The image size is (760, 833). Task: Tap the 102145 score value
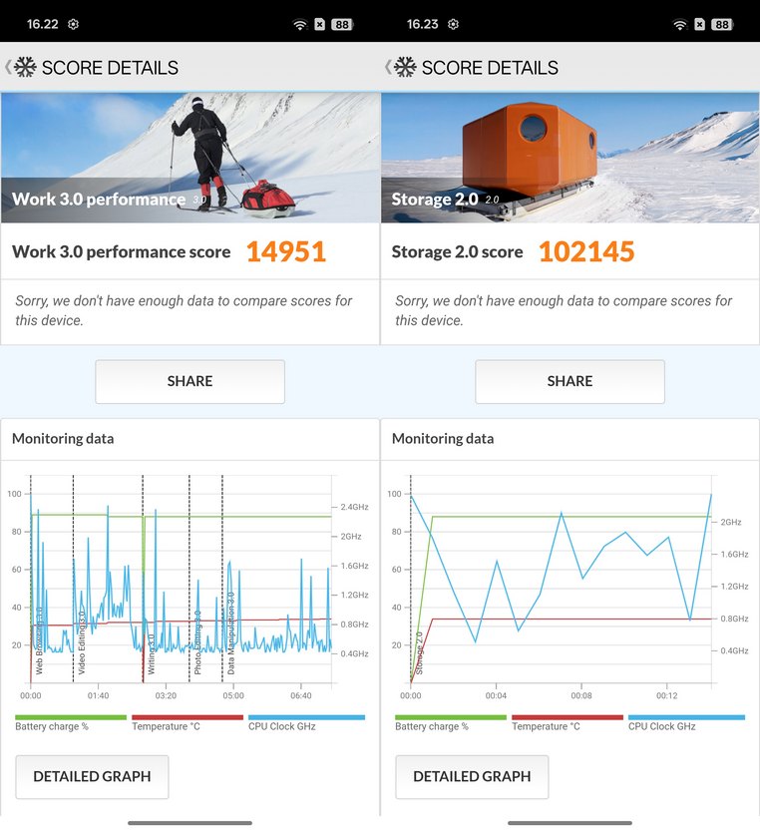pyautogui.click(x=586, y=251)
